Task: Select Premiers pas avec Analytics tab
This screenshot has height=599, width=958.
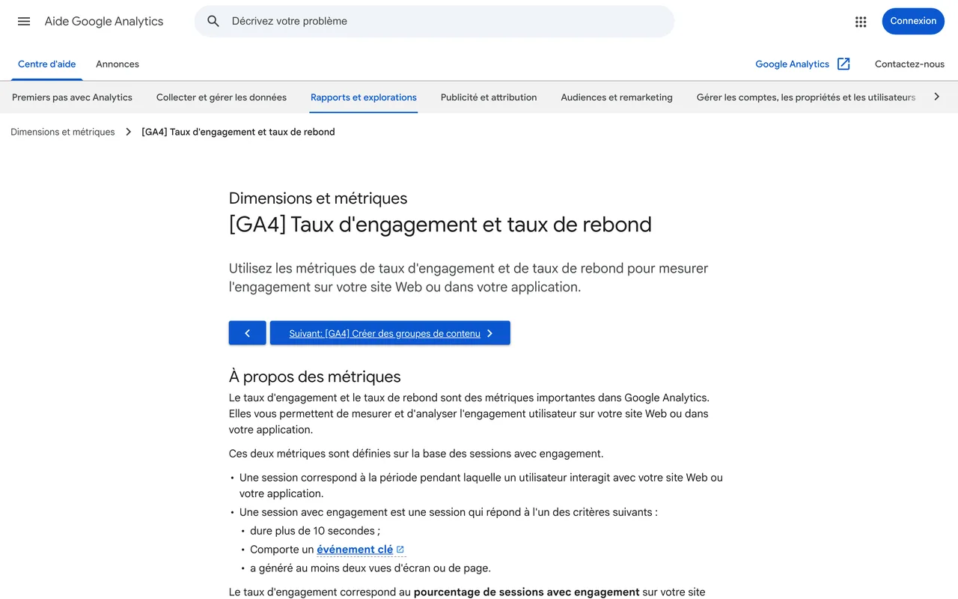Action: pyautogui.click(x=72, y=97)
